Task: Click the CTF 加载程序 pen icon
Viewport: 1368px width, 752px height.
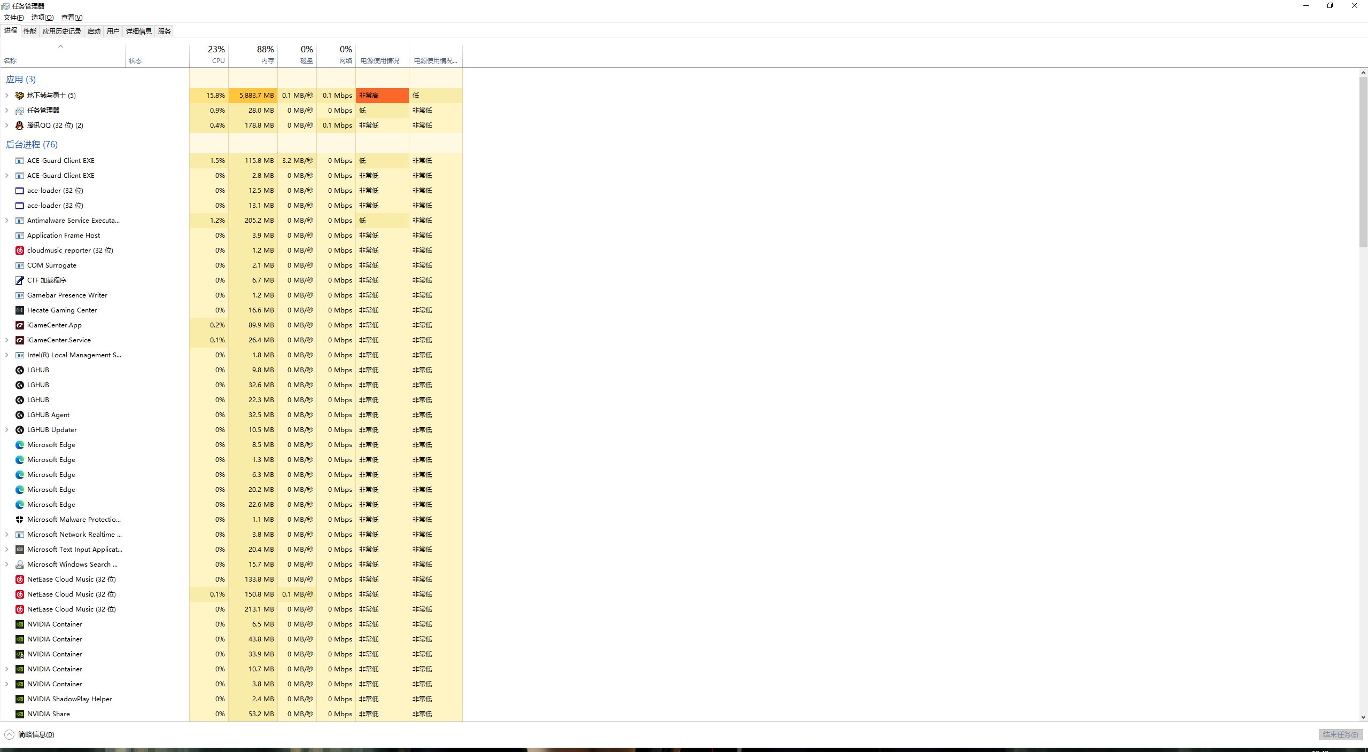Action: pyautogui.click(x=20, y=280)
